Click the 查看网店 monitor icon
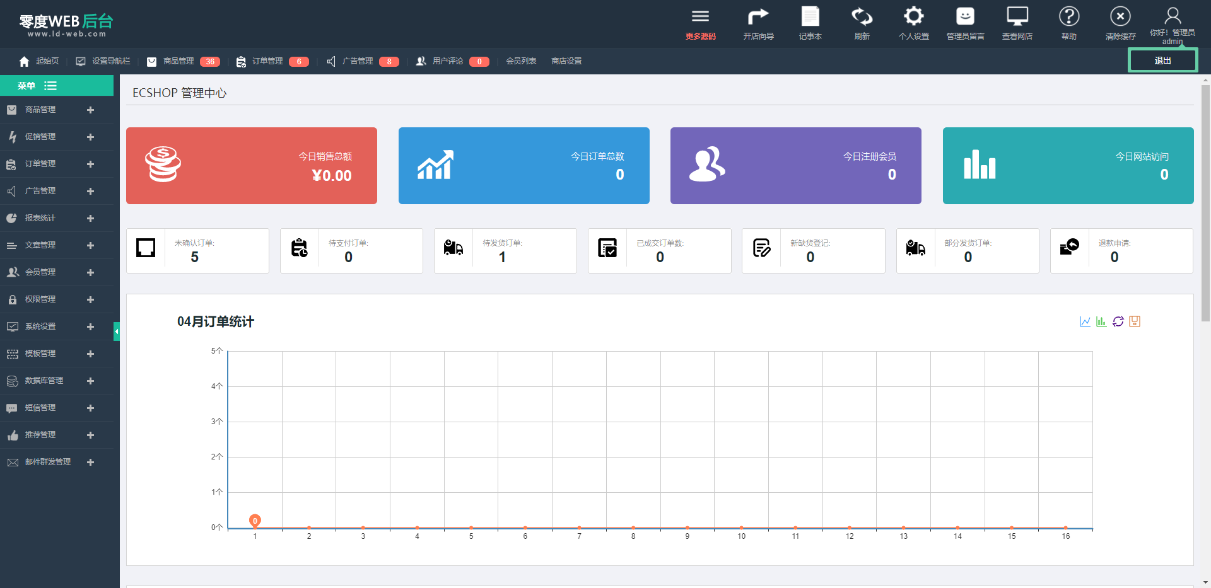Screen dimensions: 1211x588 click(x=1017, y=16)
